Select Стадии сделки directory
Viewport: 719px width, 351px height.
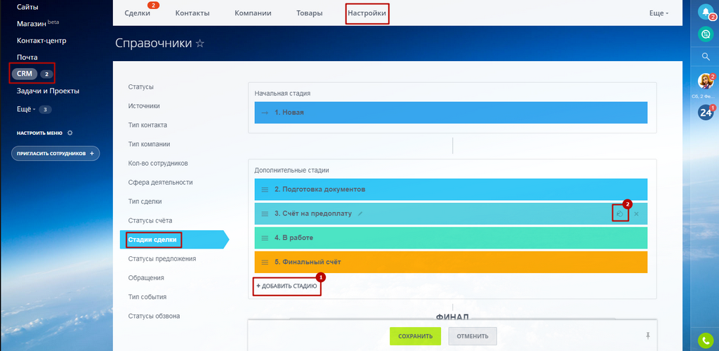[x=154, y=239]
